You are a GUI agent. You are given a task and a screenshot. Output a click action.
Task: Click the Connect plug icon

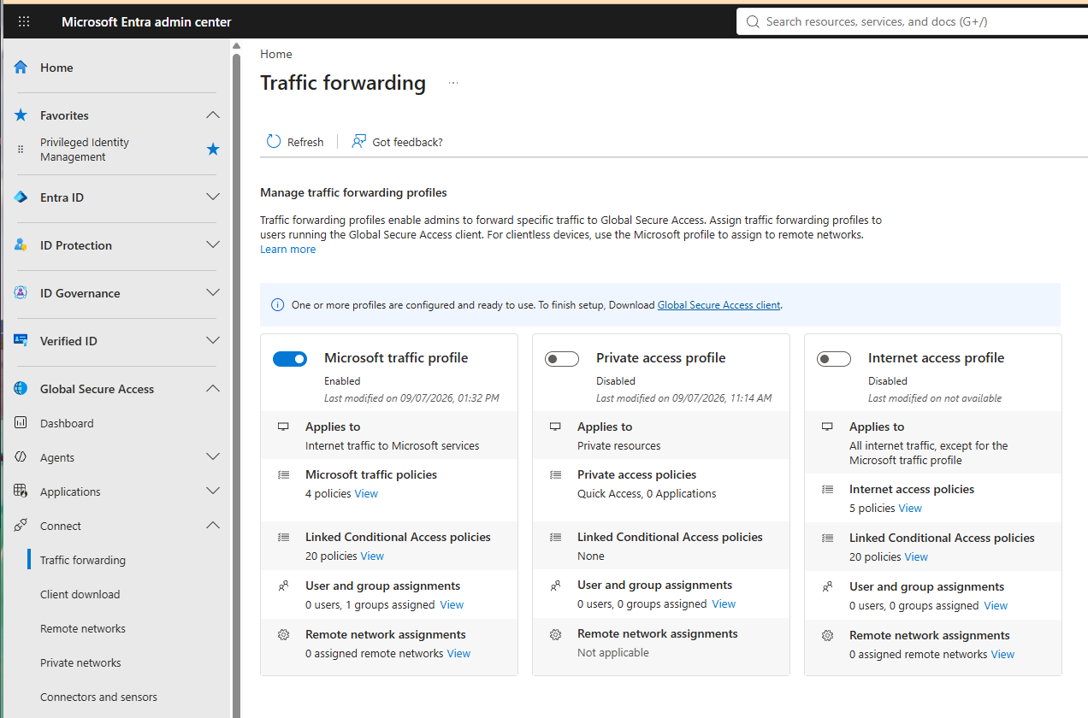pos(21,526)
